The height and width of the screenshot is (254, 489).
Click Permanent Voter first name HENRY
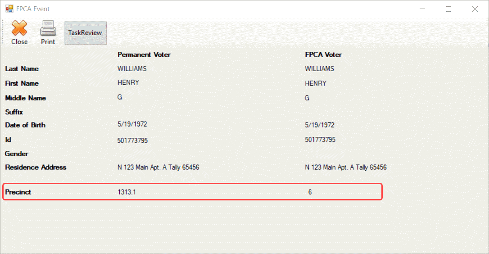[x=128, y=82]
